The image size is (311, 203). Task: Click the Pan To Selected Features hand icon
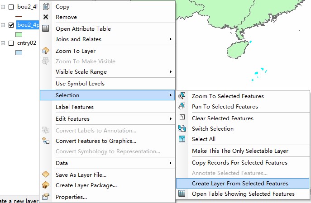coord(182,106)
